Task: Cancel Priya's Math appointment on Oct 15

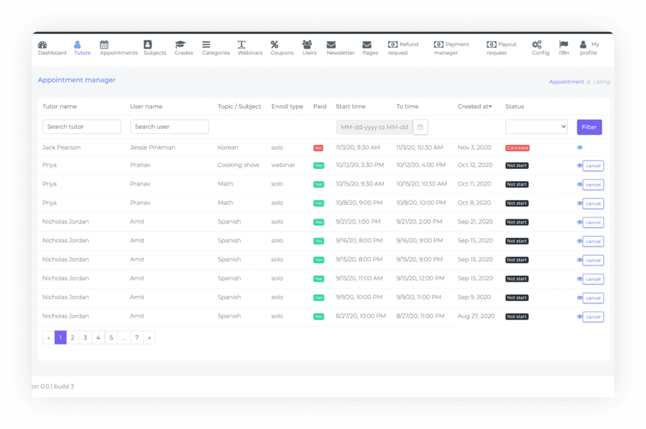Action: point(593,185)
